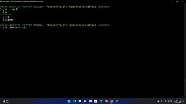This screenshot has height=104, width=186.
Task: Open File Explorer from taskbar
Action: pos(90,101)
